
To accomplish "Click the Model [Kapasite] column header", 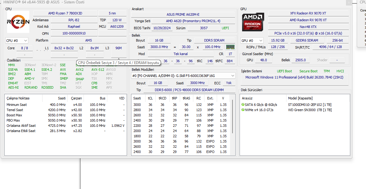I will 318,98.
